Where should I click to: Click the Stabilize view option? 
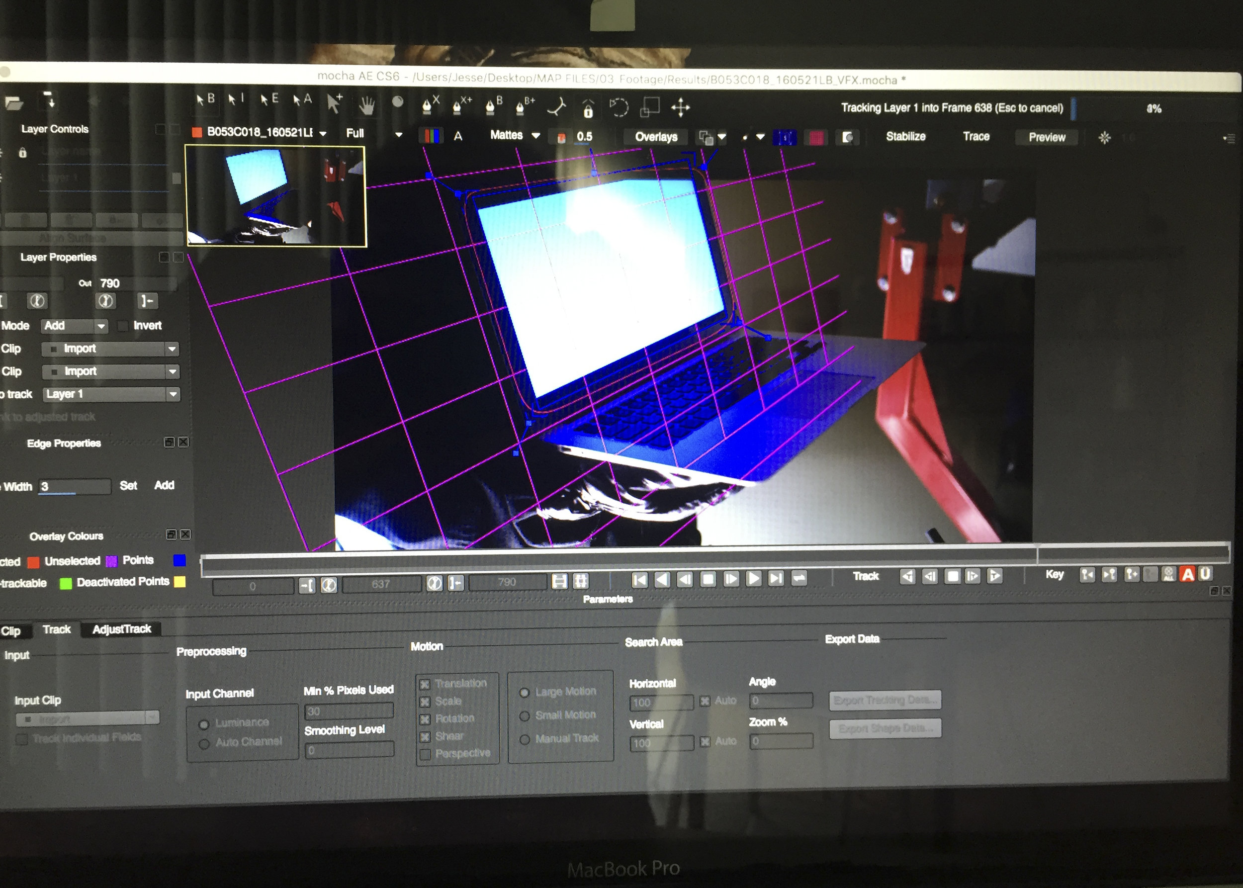[x=905, y=136]
